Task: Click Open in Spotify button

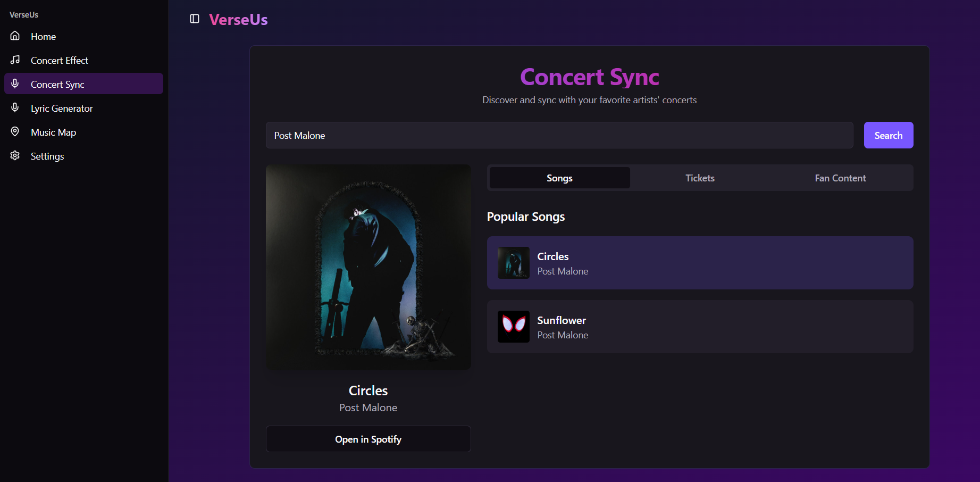Action: 368,439
